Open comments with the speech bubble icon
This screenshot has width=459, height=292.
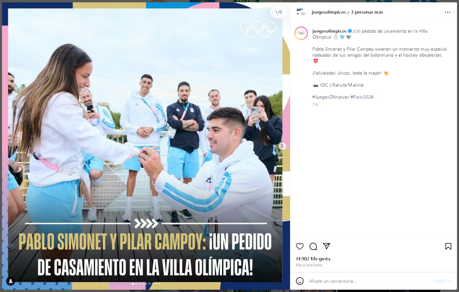[x=313, y=246]
